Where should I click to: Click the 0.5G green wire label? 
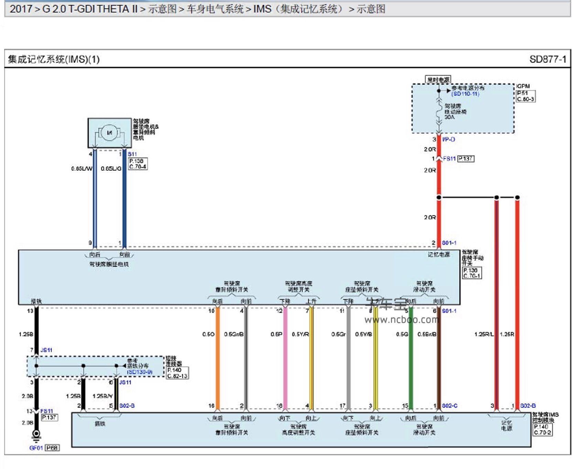(402, 334)
